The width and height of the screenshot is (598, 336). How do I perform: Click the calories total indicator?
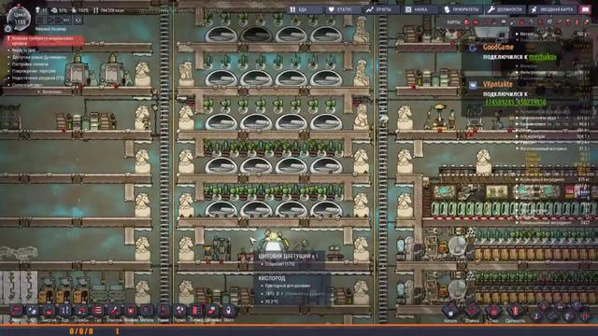[x=108, y=10]
